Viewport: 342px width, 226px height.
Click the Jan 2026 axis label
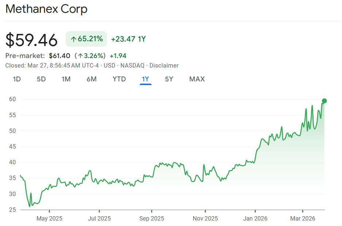click(255, 218)
